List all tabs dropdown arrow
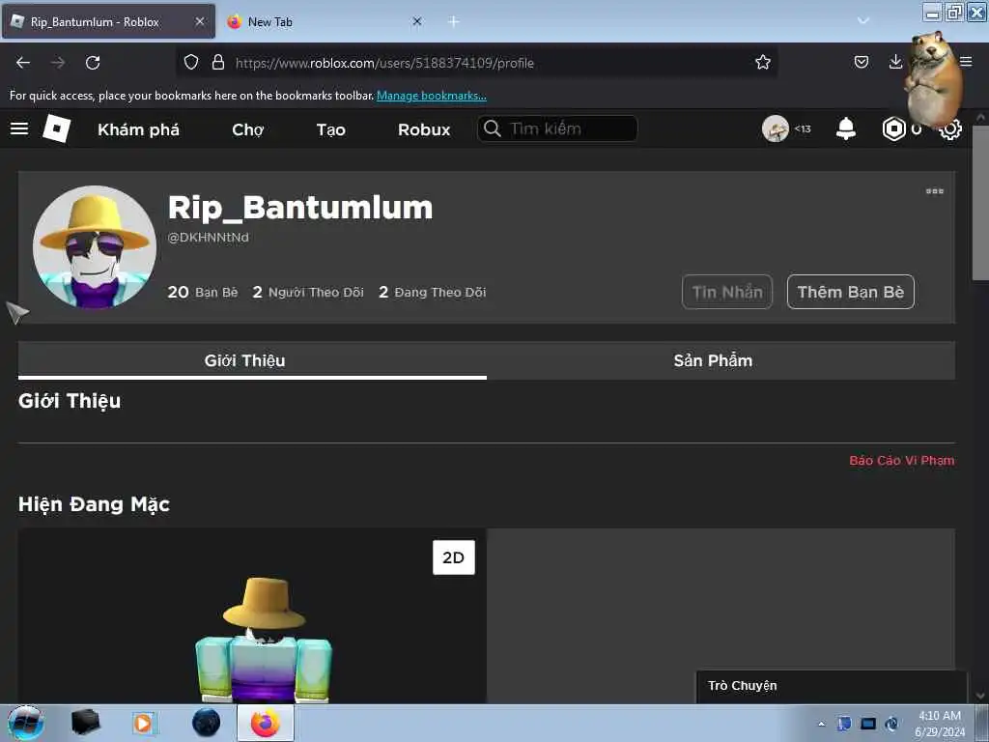This screenshot has width=989, height=742. [862, 21]
